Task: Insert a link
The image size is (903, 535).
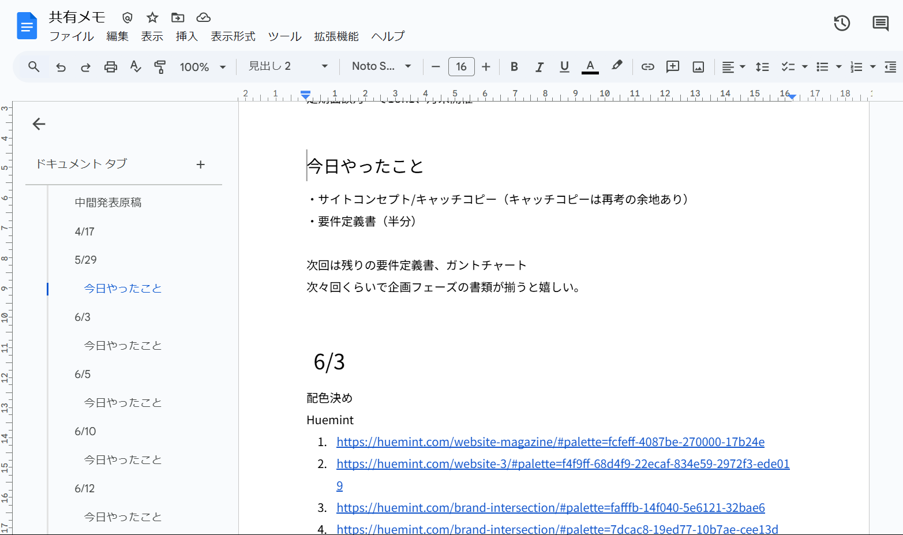Action: coord(648,67)
